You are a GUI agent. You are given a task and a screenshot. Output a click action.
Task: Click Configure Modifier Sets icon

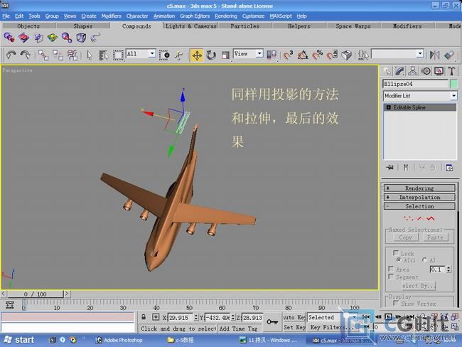click(449, 168)
